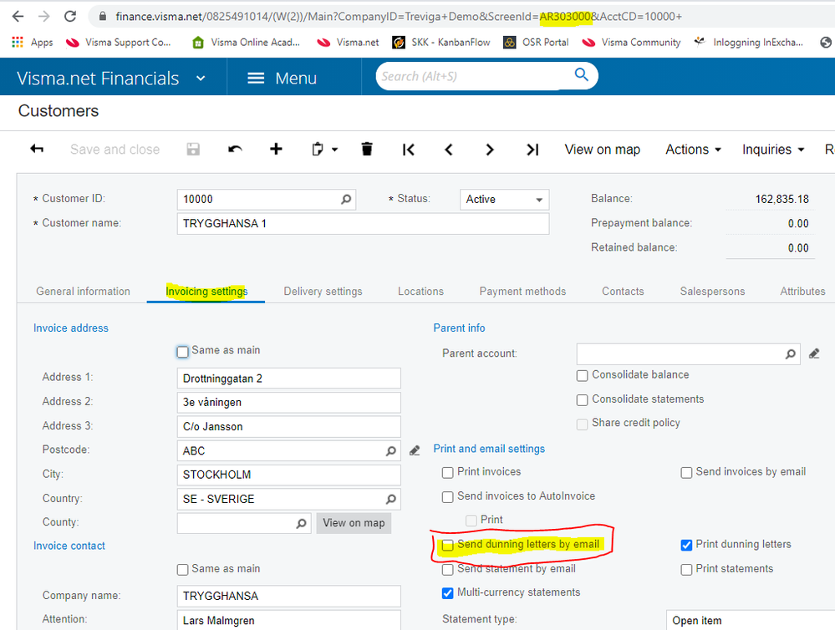Click the search magnifier in the search bar
The height and width of the screenshot is (630, 835).
[x=581, y=75]
